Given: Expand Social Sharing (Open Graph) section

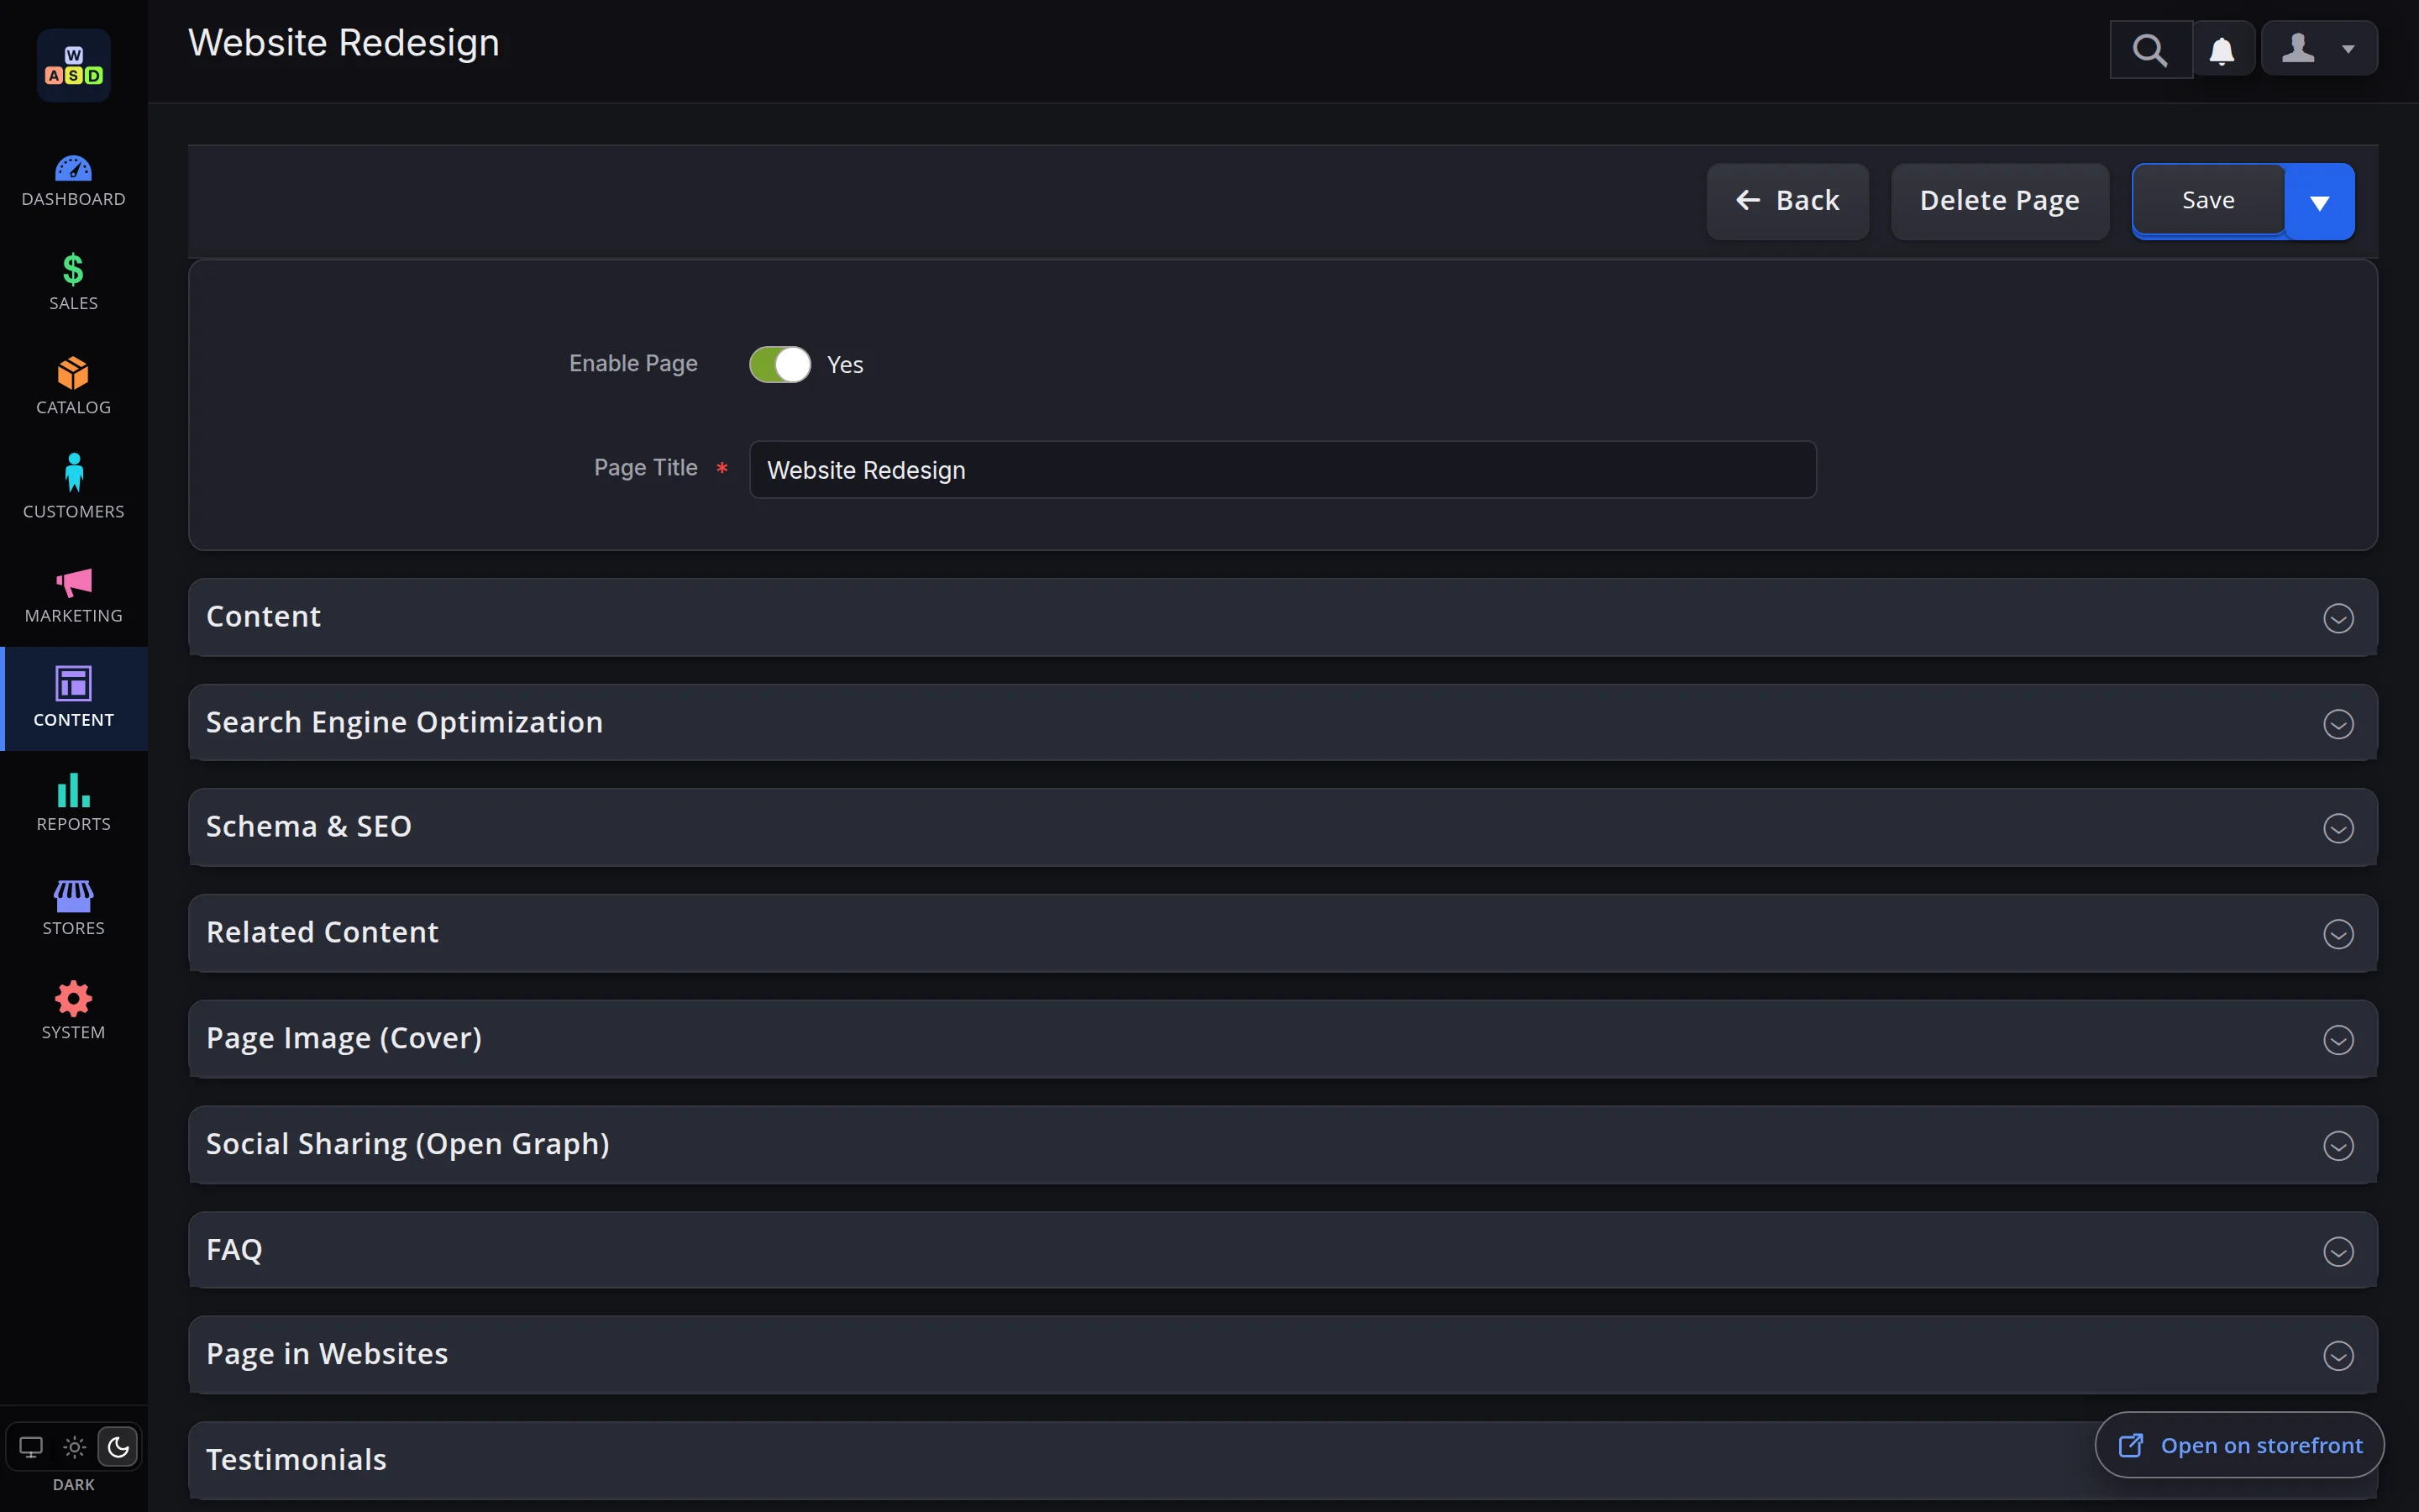Looking at the screenshot, I should coord(1283,1145).
